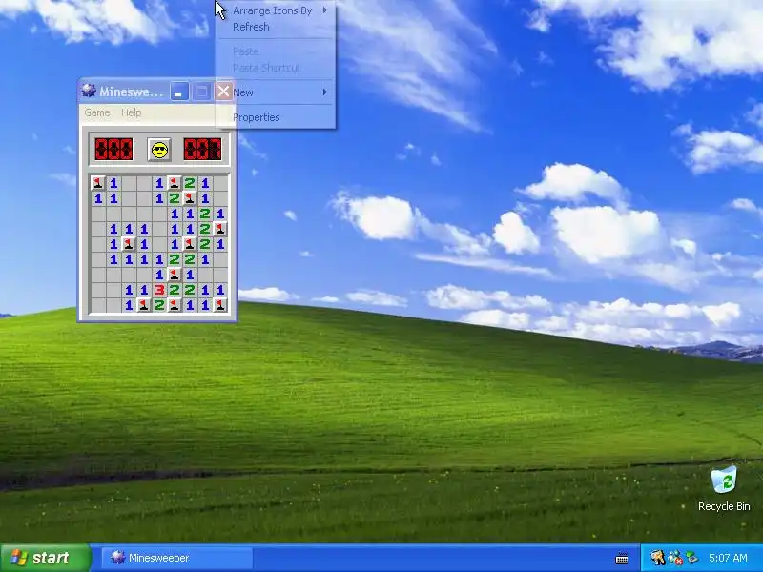Screen dimensions: 763x572
Task: Click the green 2 in the bottom minefield row
Action: (159, 305)
